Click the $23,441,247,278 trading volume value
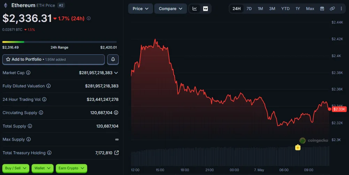Image resolution: width=349 pixels, height=175 pixels. click(103, 100)
